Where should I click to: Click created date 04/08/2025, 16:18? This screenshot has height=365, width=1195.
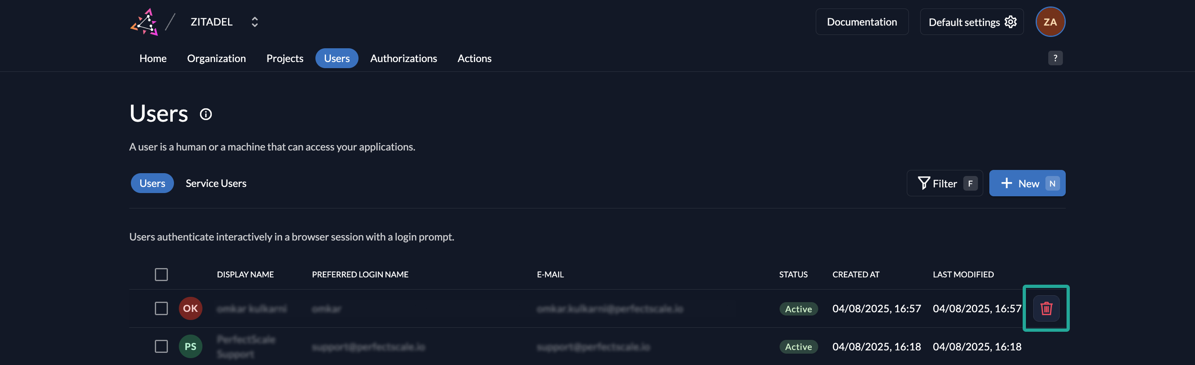point(876,346)
